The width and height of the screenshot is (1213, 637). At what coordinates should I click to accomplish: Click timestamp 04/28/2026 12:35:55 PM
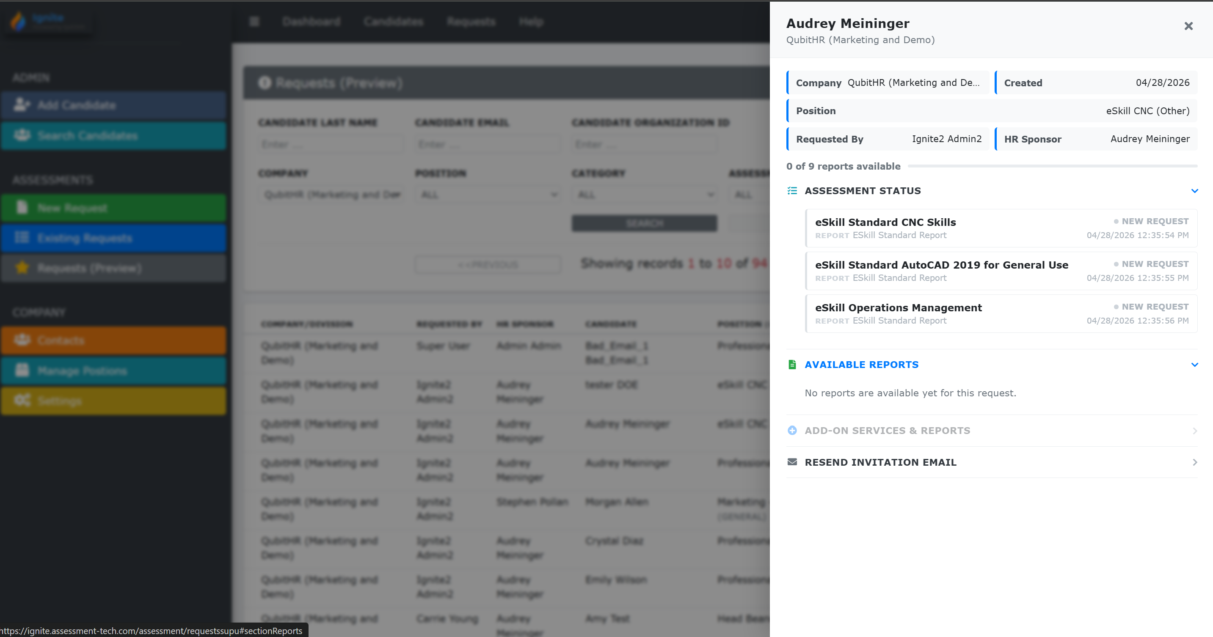tap(1137, 278)
